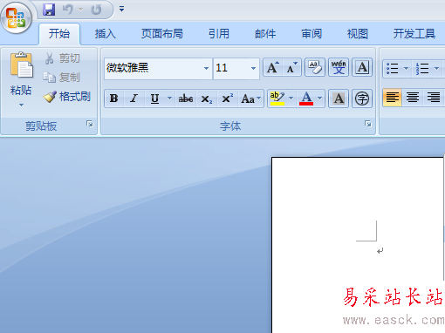The width and height of the screenshot is (445, 333).
Task: Grow font size with large A
Action: tap(273, 67)
